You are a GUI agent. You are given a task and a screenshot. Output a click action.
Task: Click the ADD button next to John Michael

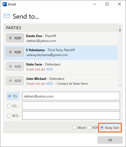[x=15, y=81]
